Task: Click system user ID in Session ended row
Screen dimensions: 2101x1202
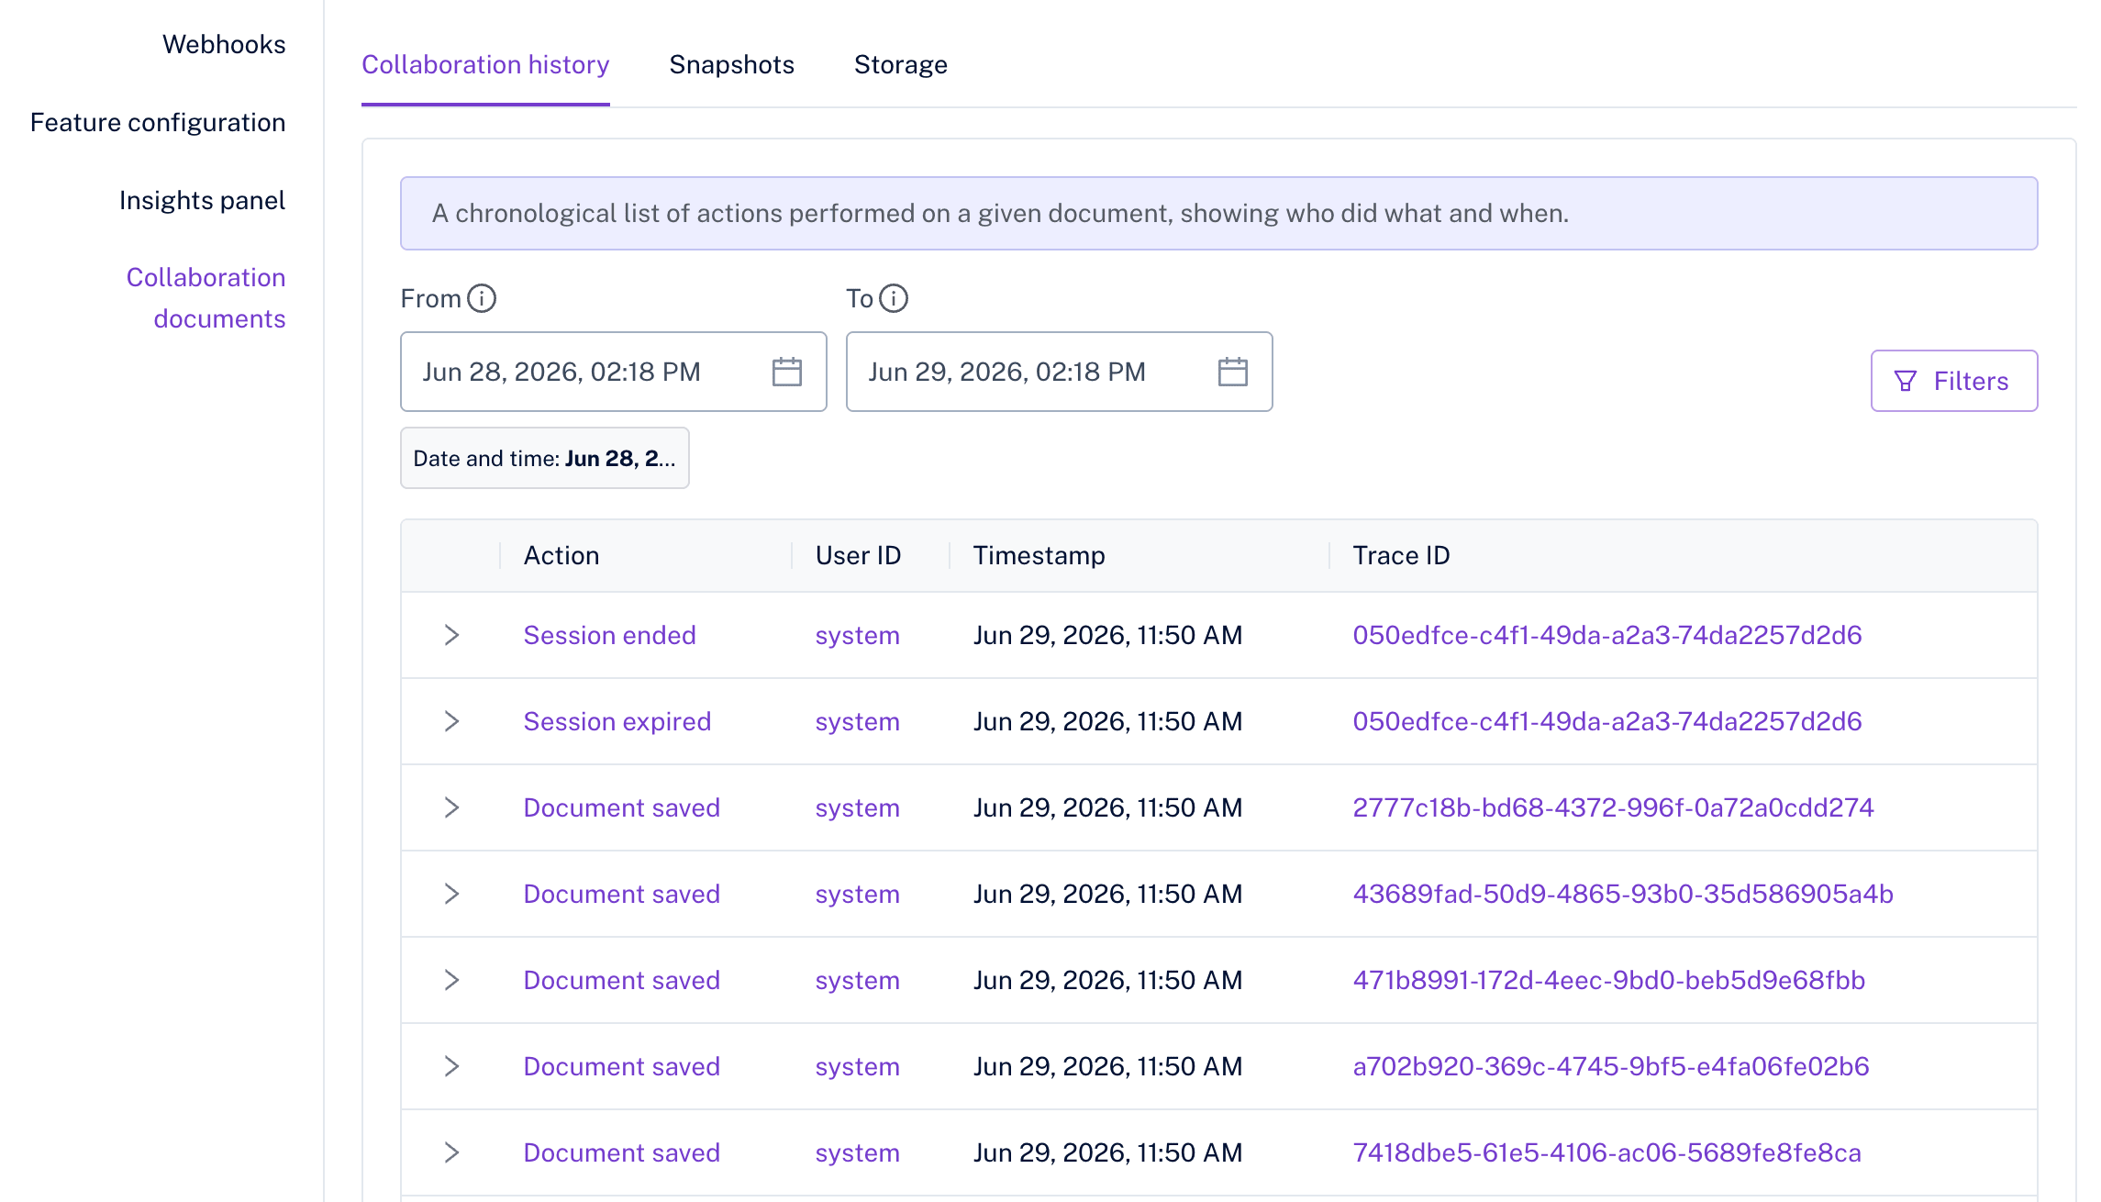Action: pos(858,635)
